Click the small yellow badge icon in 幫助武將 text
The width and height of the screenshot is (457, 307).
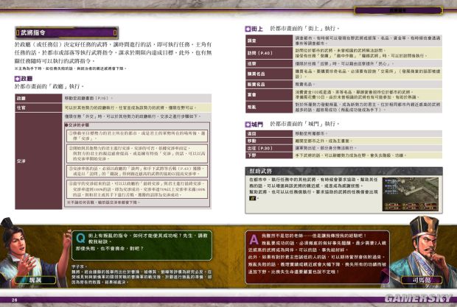252,198
